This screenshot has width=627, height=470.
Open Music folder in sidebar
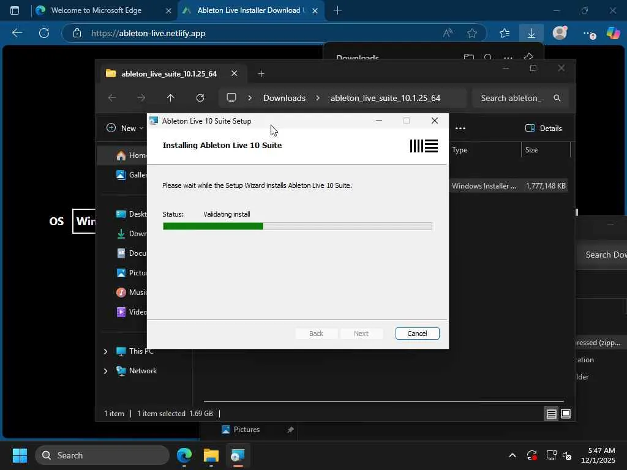pyautogui.click(x=132, y=292)
